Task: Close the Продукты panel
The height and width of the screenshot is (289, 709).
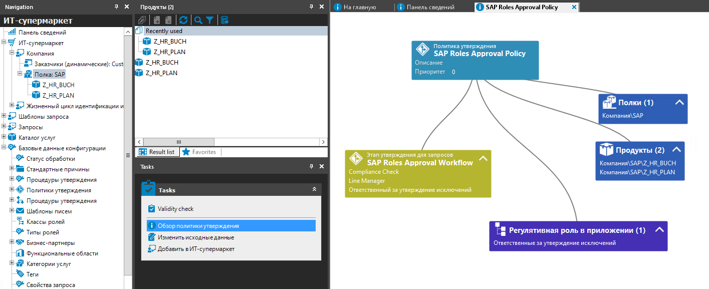Action: click(x=322, y=7)
